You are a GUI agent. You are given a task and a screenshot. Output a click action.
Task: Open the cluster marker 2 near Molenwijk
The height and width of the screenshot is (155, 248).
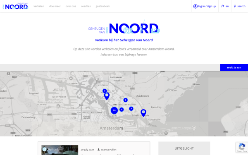tap(105, 91)
